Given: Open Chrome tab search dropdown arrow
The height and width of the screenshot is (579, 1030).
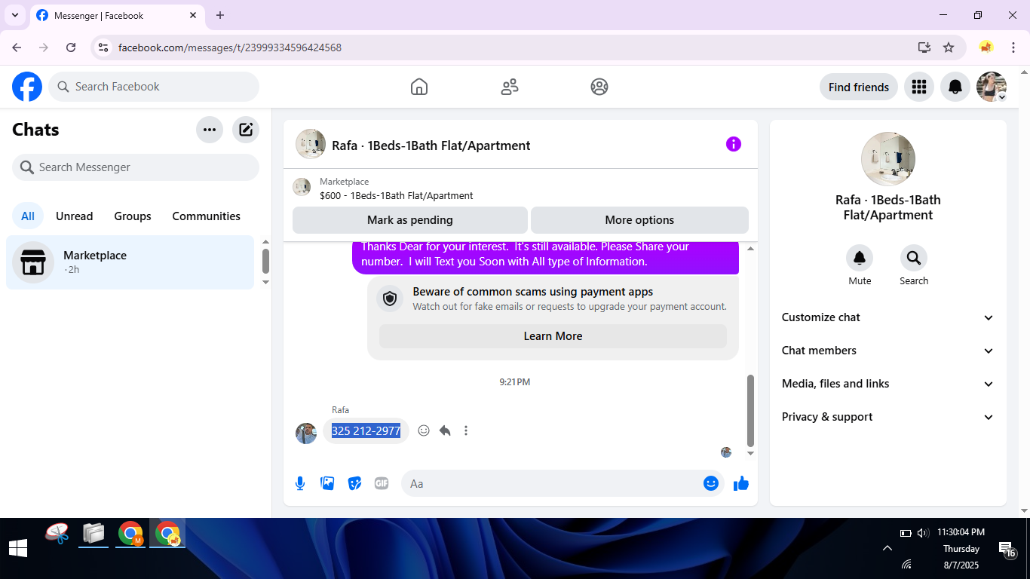Looking at the screenshot, I should pyautogui.click(x=15, y=15).
